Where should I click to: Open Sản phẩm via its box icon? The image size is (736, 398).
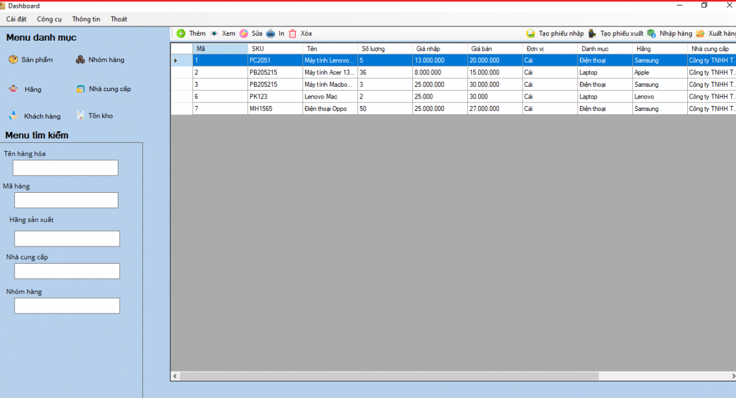pyautogui.click(x=13, y=60)
